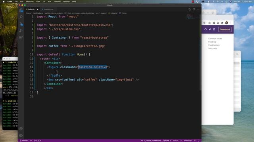254x142 pixels.
Task: Click the Apple menu icon
Action: (4, 2)
